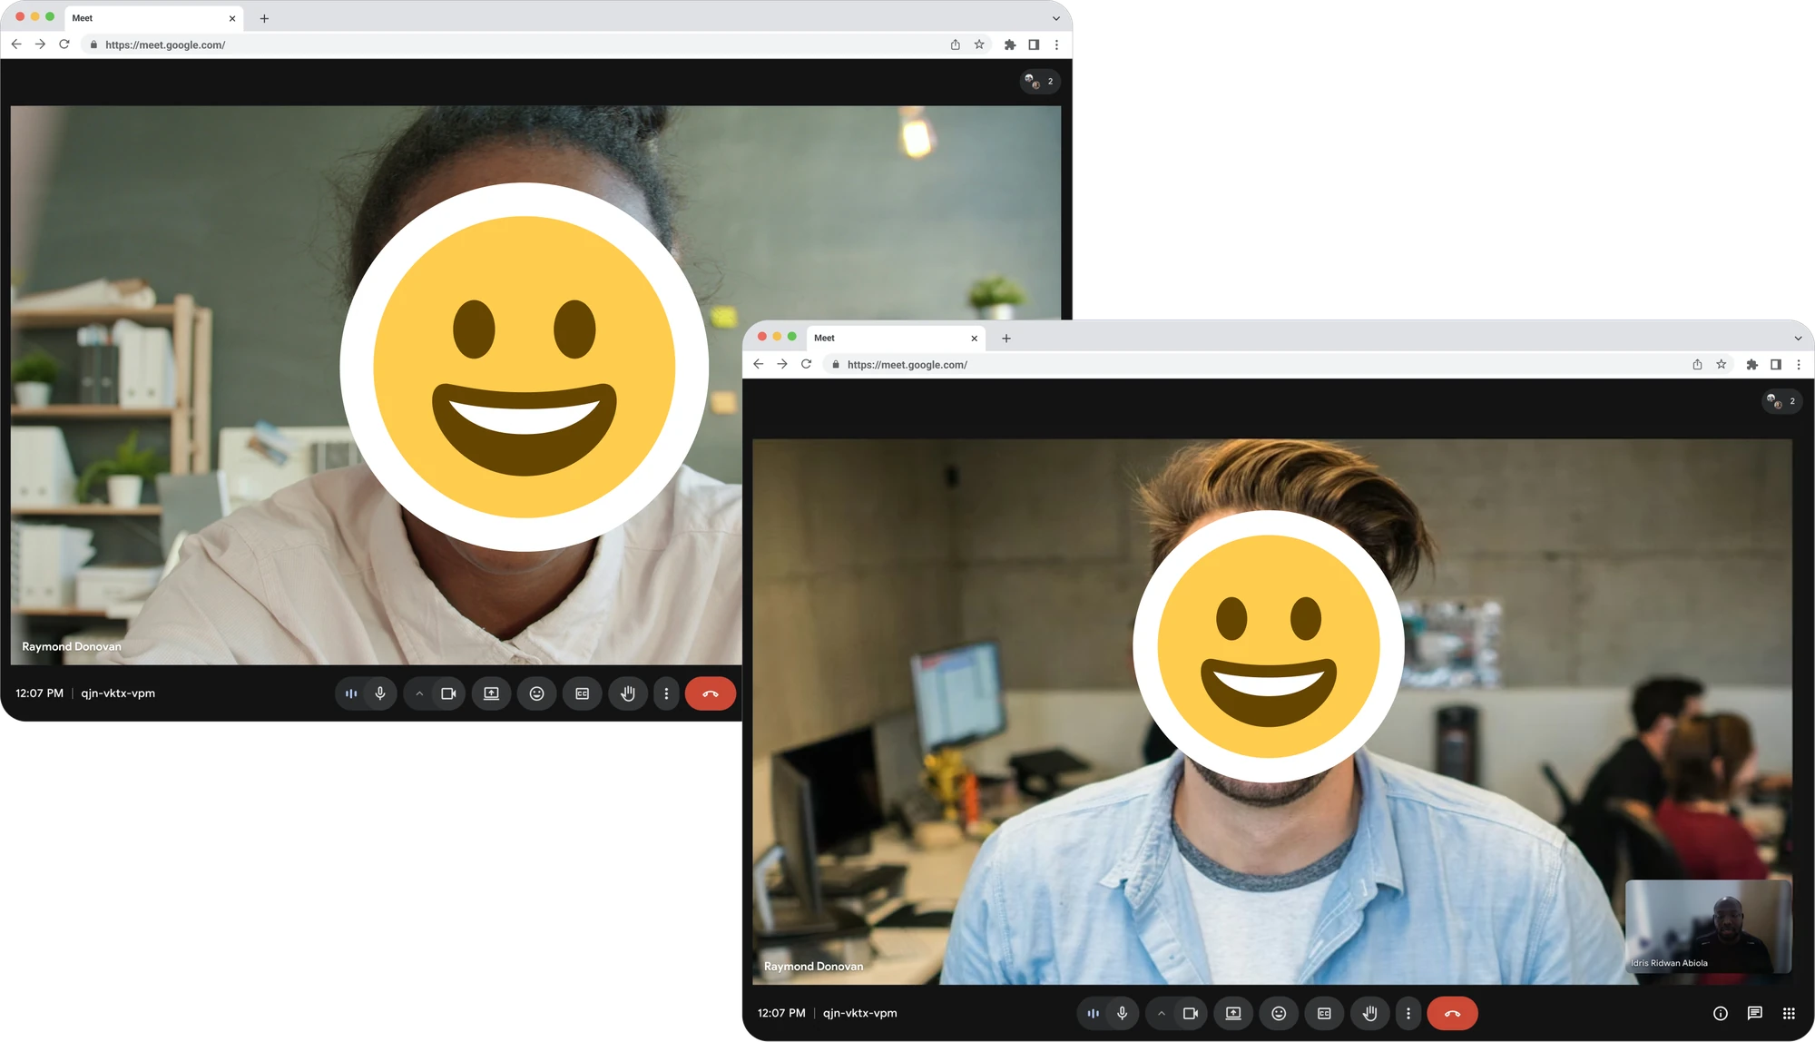Raise hand in front Meet window
The width and height of the screenshot is (1815, 1042).
pyautogui.click(x=1370, y=1013)
